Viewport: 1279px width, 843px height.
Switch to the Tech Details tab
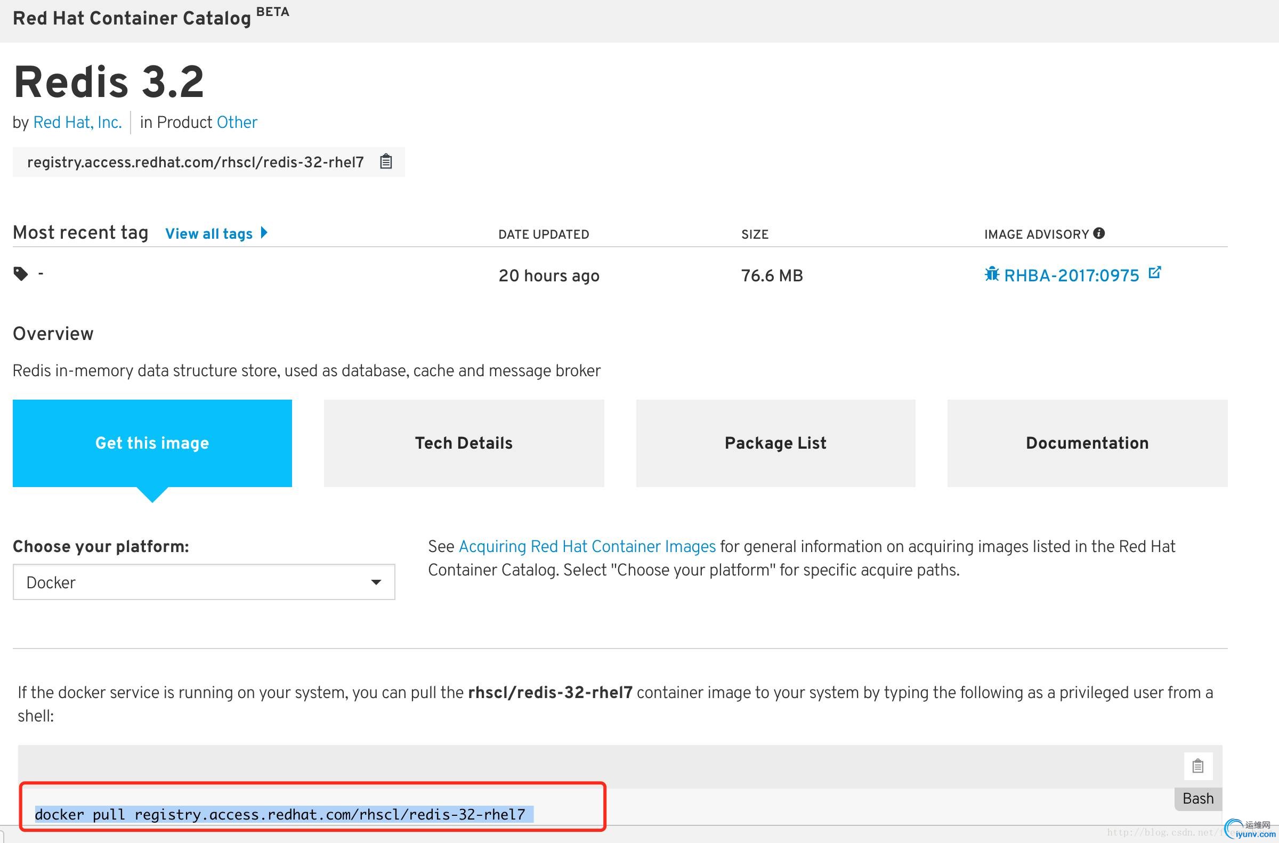(x=464, y=443)
